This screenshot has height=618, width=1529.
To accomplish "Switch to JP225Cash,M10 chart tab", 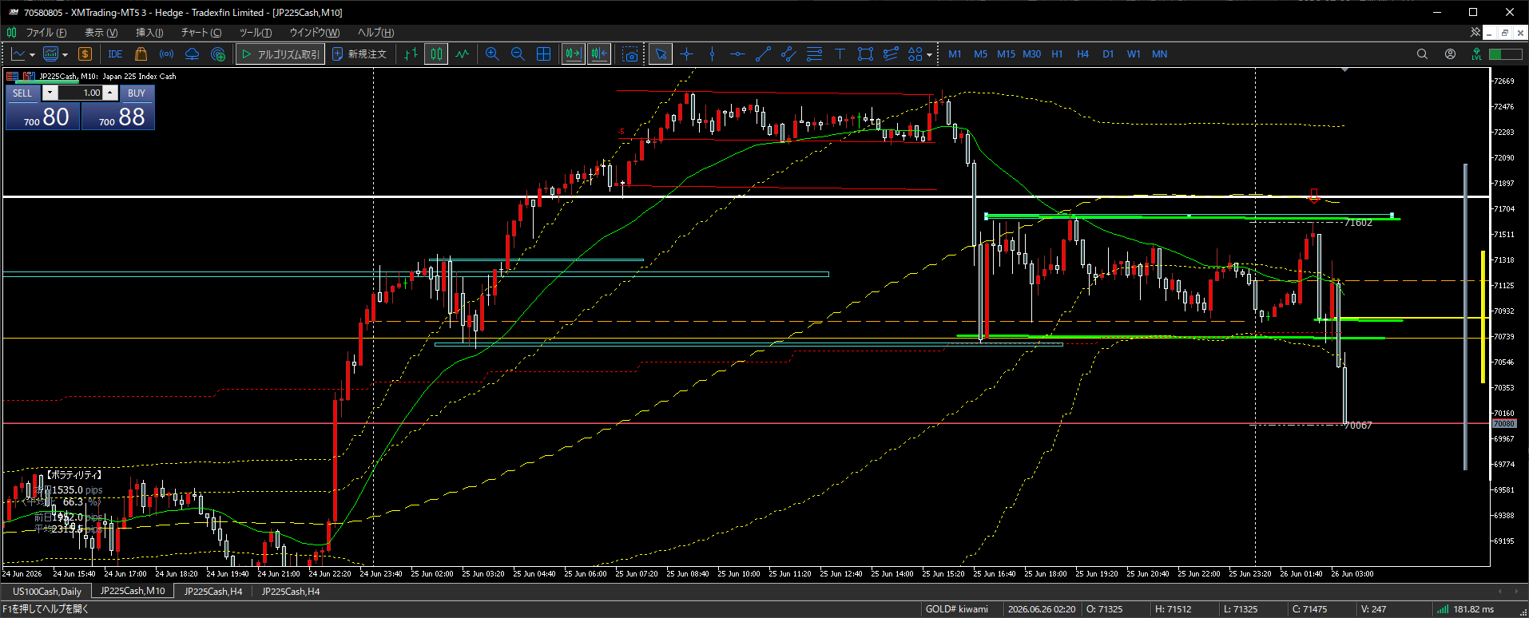I will (x=133, y=592).
